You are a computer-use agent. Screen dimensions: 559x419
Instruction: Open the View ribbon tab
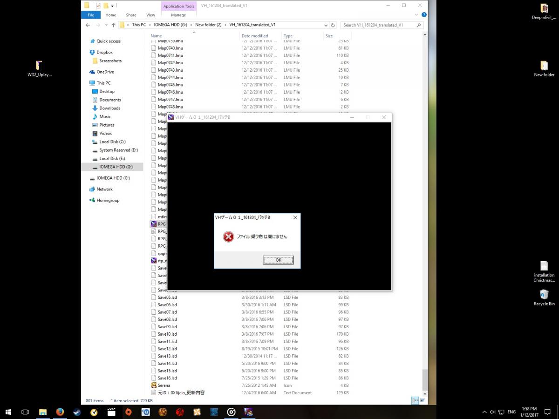tap(150, 15)
